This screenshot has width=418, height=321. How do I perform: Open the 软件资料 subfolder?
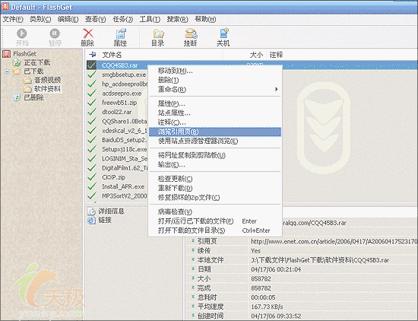click(x=47, y=89)
